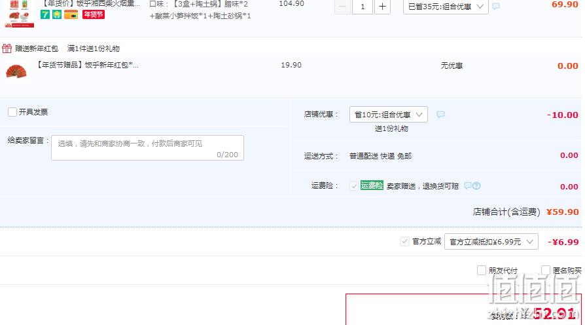585x325 pixels.
Task: Click the item subtotal 69.90
Action: pyautogui.click(x=565, y=5)
